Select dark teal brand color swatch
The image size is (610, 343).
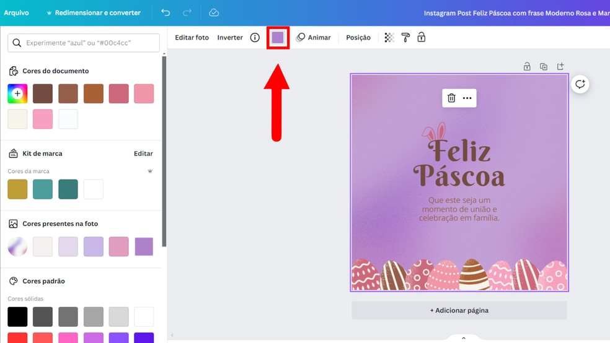tap(68, 189)
